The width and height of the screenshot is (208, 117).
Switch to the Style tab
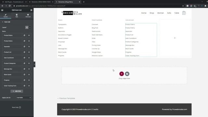17,15
